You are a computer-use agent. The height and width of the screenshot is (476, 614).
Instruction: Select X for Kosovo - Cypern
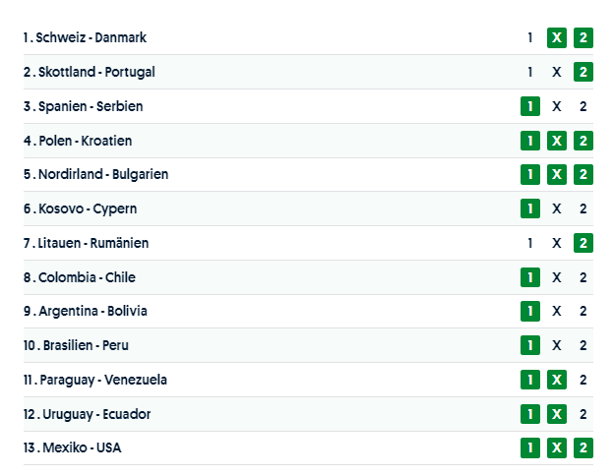(x=557, y=208)
